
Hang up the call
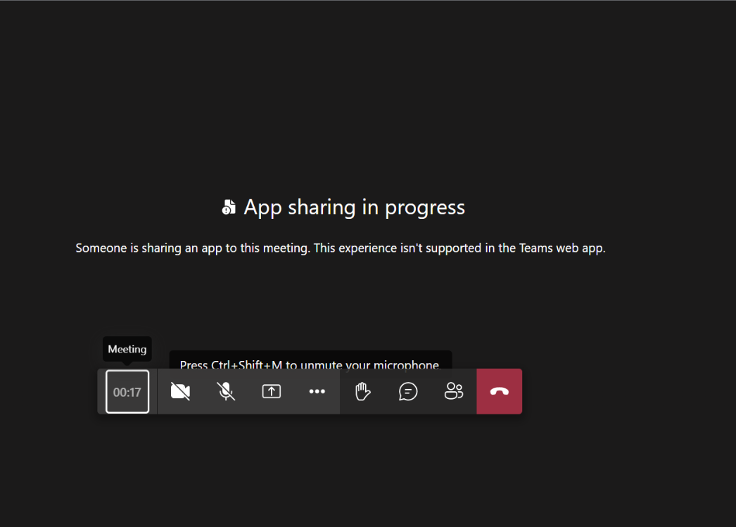pyautogui.click(x=500, y=391)
